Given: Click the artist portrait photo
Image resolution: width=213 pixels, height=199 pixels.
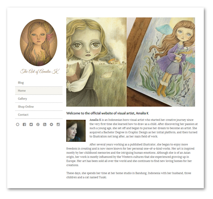Looking at the screenshot, I should coord(76,131).
